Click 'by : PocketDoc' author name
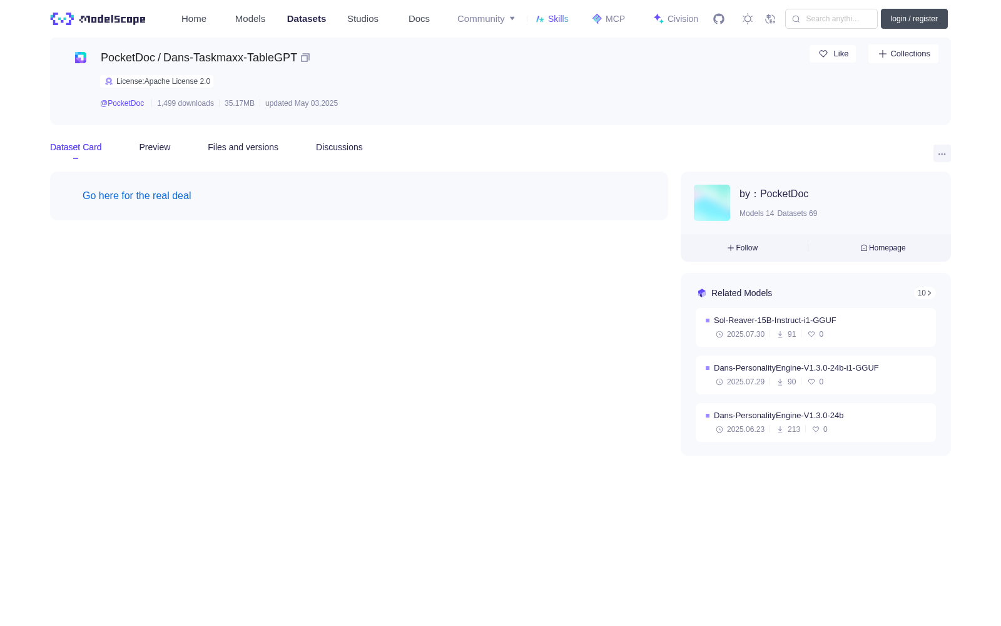This screenshot has width=1001, height=626. pyautogui.click(x=774, y=194)
